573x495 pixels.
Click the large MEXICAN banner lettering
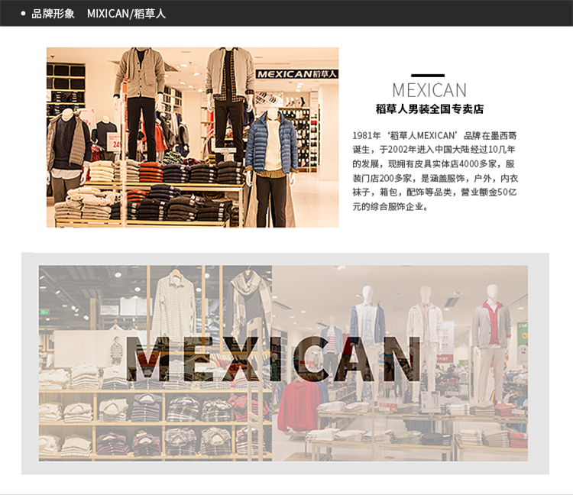(x=274, y=359)
